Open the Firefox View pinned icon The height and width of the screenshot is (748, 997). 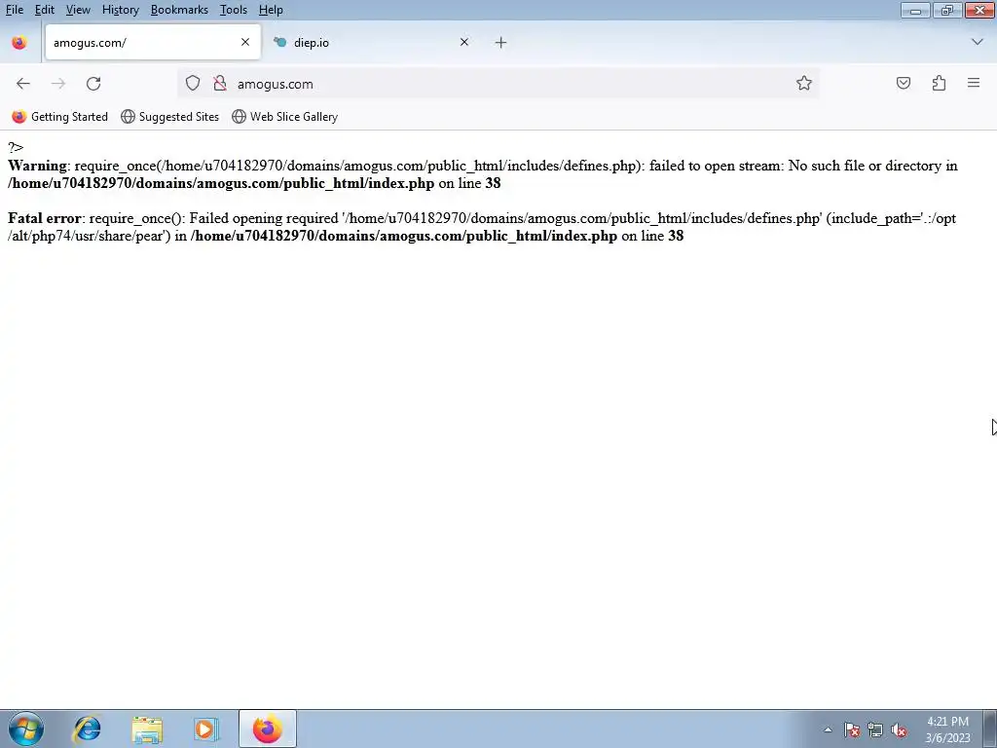(19, 43)
